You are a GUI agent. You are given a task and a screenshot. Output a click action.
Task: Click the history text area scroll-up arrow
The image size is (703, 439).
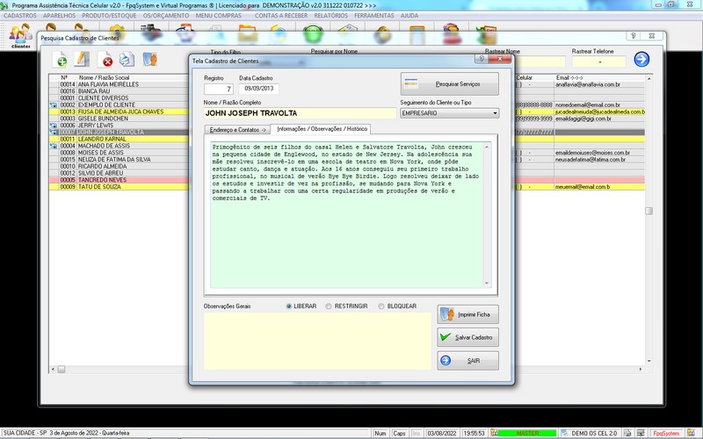(487, 147)
